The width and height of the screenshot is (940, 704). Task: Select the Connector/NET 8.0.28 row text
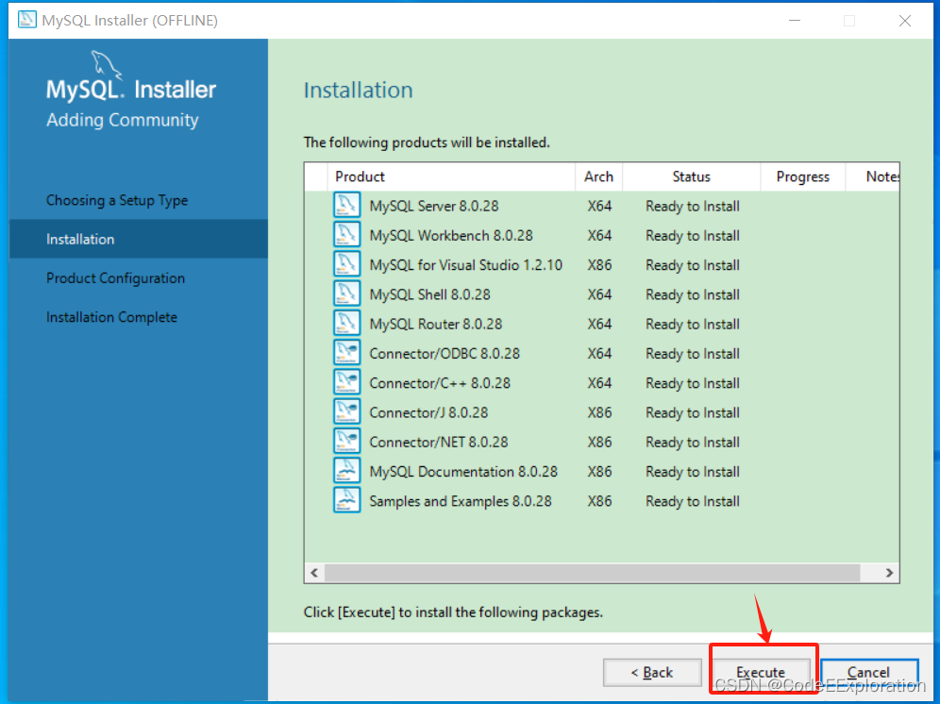coord(439,442)
